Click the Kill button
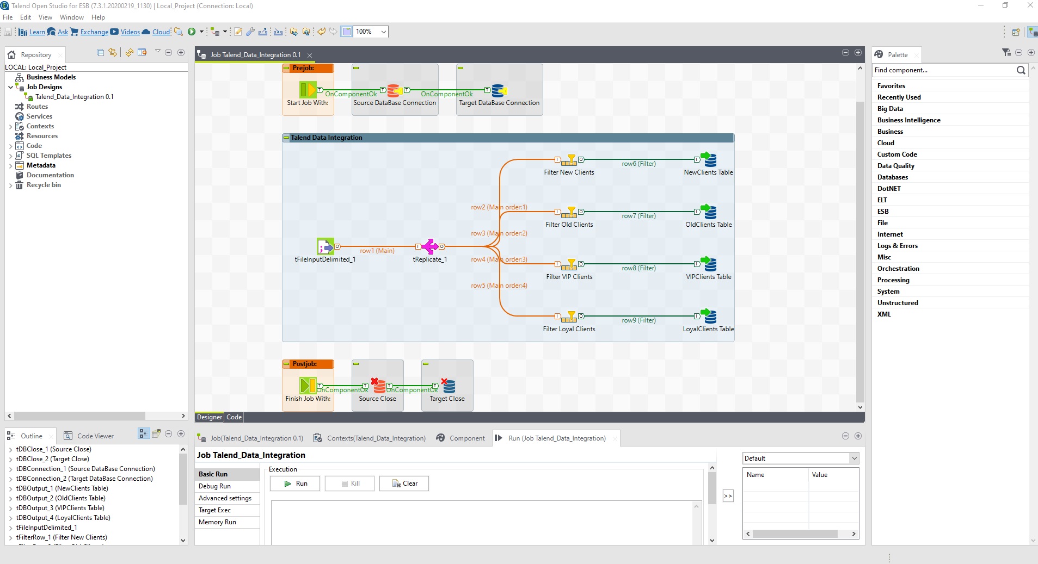This screenshot has height=564, width=1038. (x=349, y=484)
